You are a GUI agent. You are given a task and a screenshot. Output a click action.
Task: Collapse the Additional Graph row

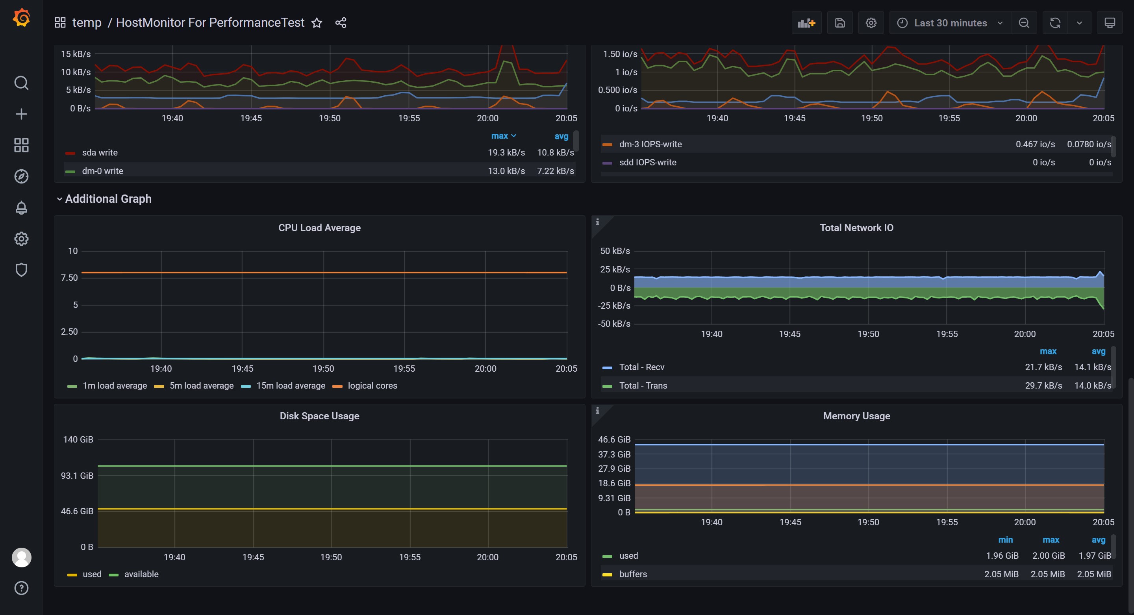pos(104,199)
